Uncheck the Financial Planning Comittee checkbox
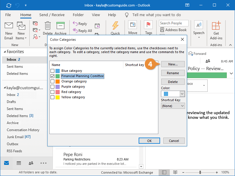 pyautogui.click(x=53, y=76)
